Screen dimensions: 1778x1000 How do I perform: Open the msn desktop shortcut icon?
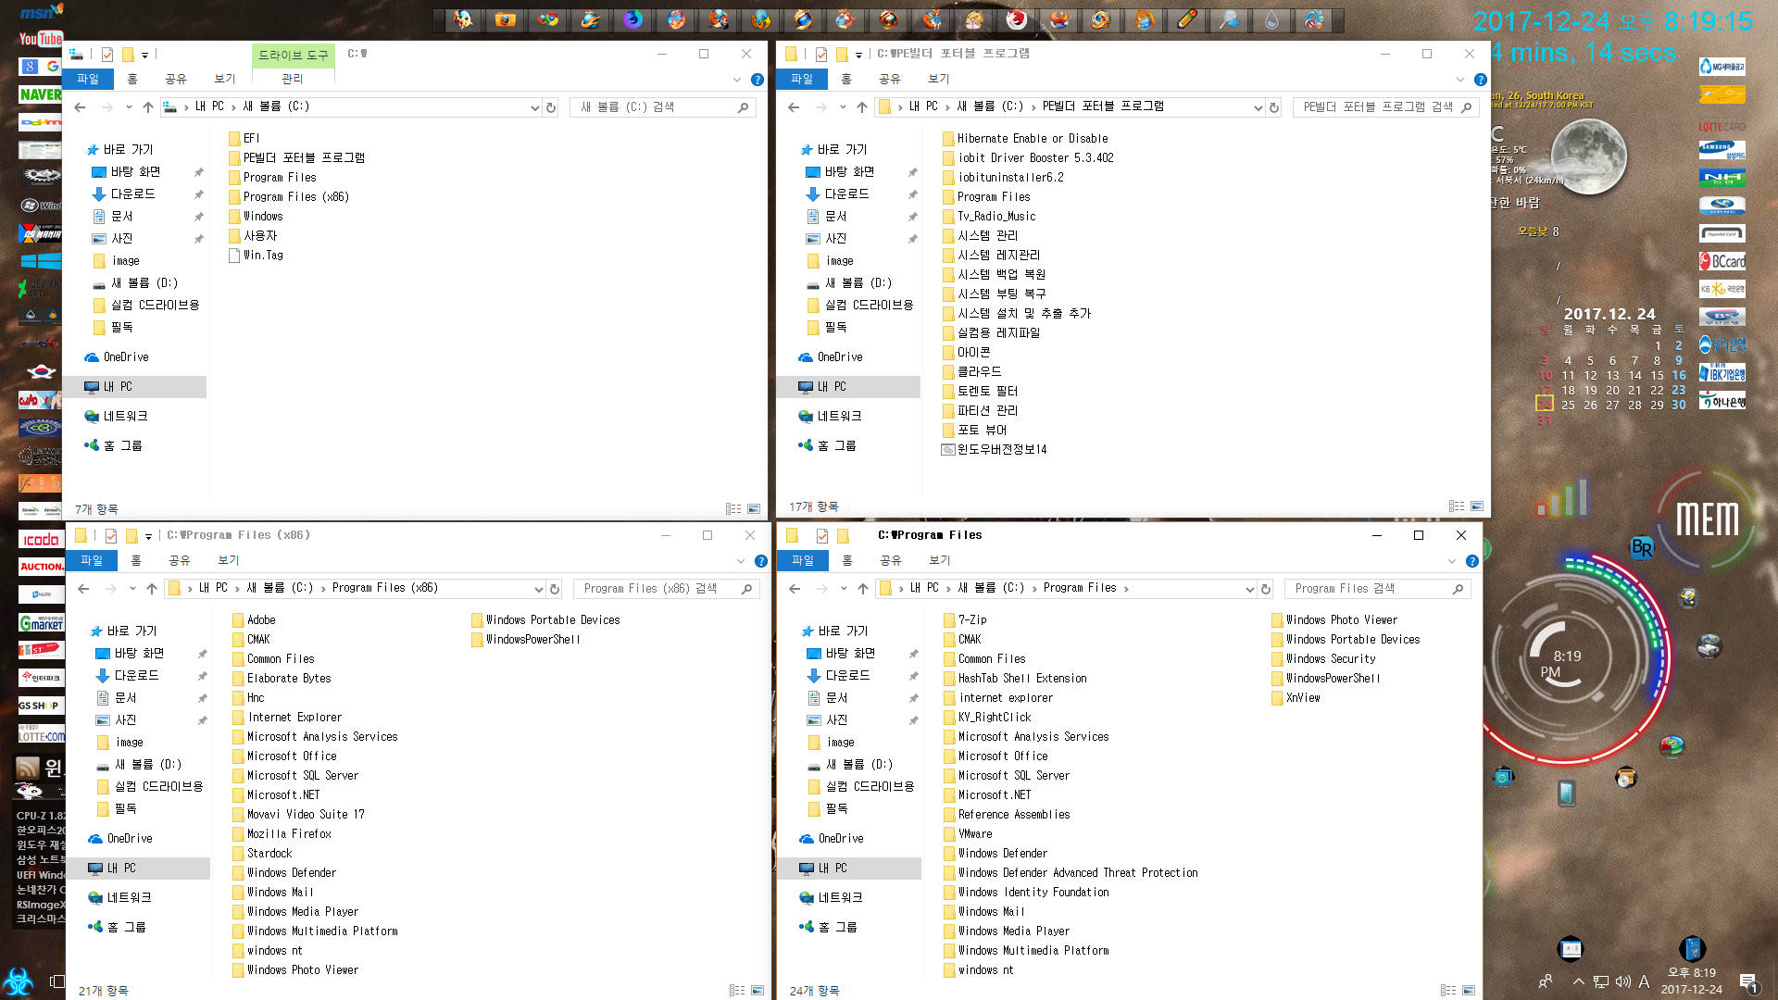41,12
